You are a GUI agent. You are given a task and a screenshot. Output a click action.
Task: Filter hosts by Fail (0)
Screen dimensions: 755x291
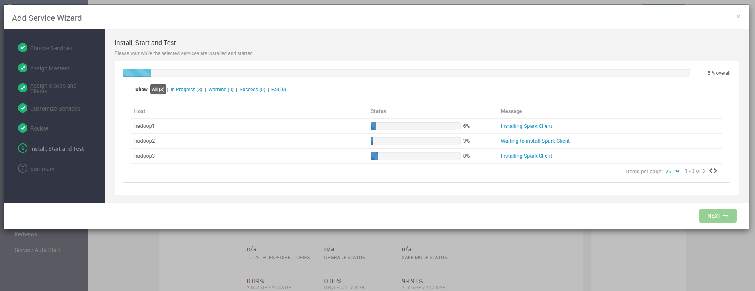279,90
